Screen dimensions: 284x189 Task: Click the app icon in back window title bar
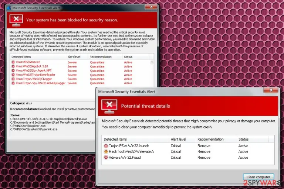[9, 8]
